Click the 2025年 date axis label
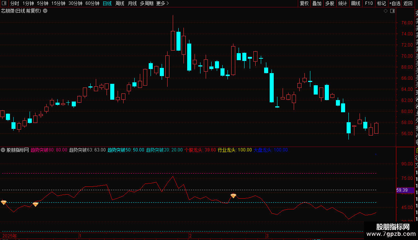The image size is (418, 240). [10, 236]
